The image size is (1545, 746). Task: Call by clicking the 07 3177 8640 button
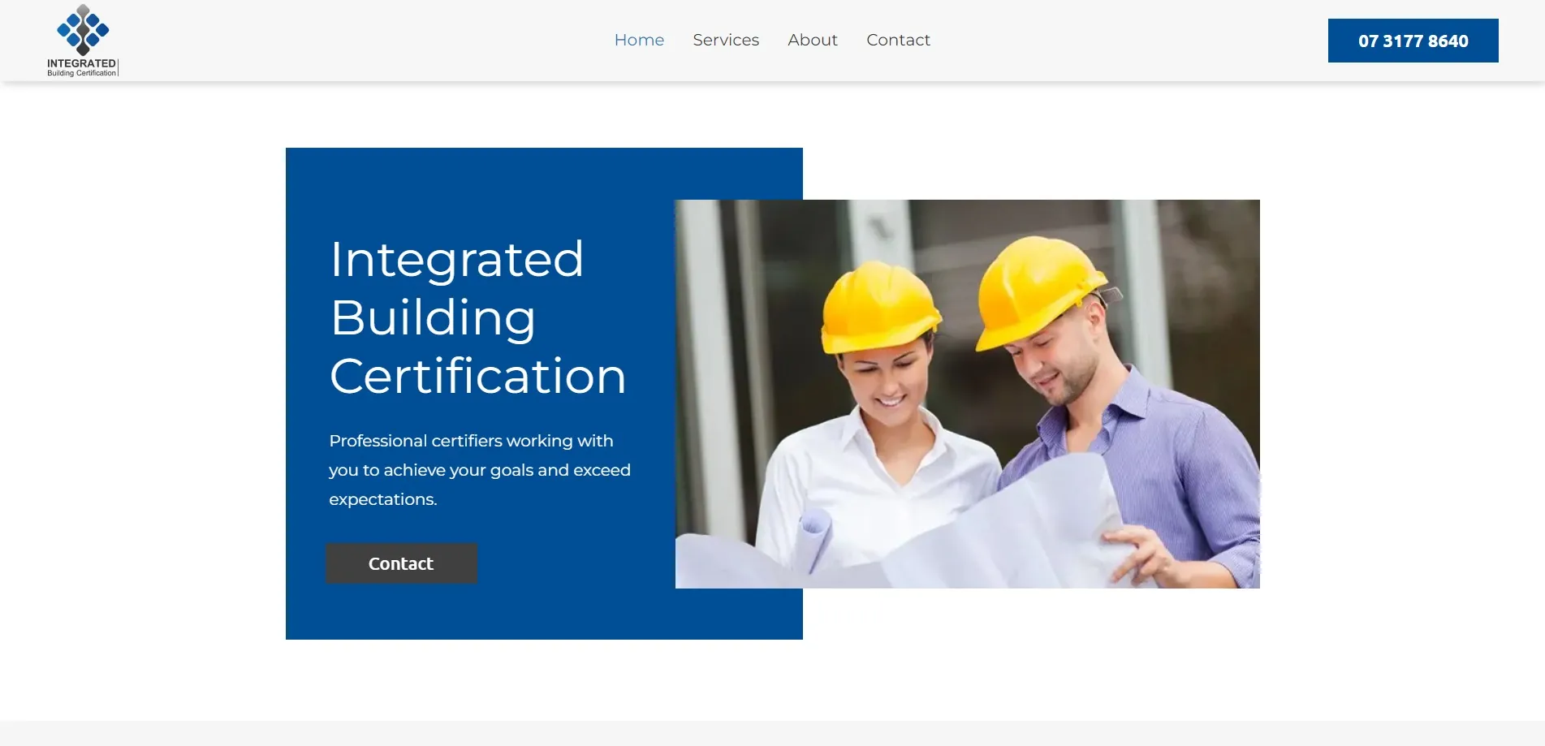(1412, 40)
